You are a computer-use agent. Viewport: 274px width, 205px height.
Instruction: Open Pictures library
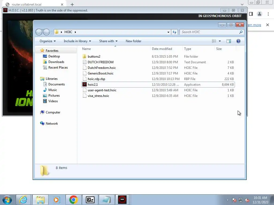[x=54, y=96]
